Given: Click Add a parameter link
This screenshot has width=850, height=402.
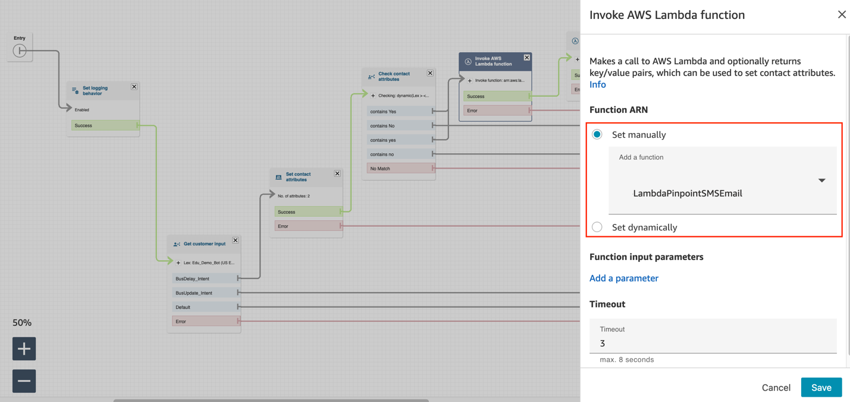Looking at the screenshot, I should [624, 278].
